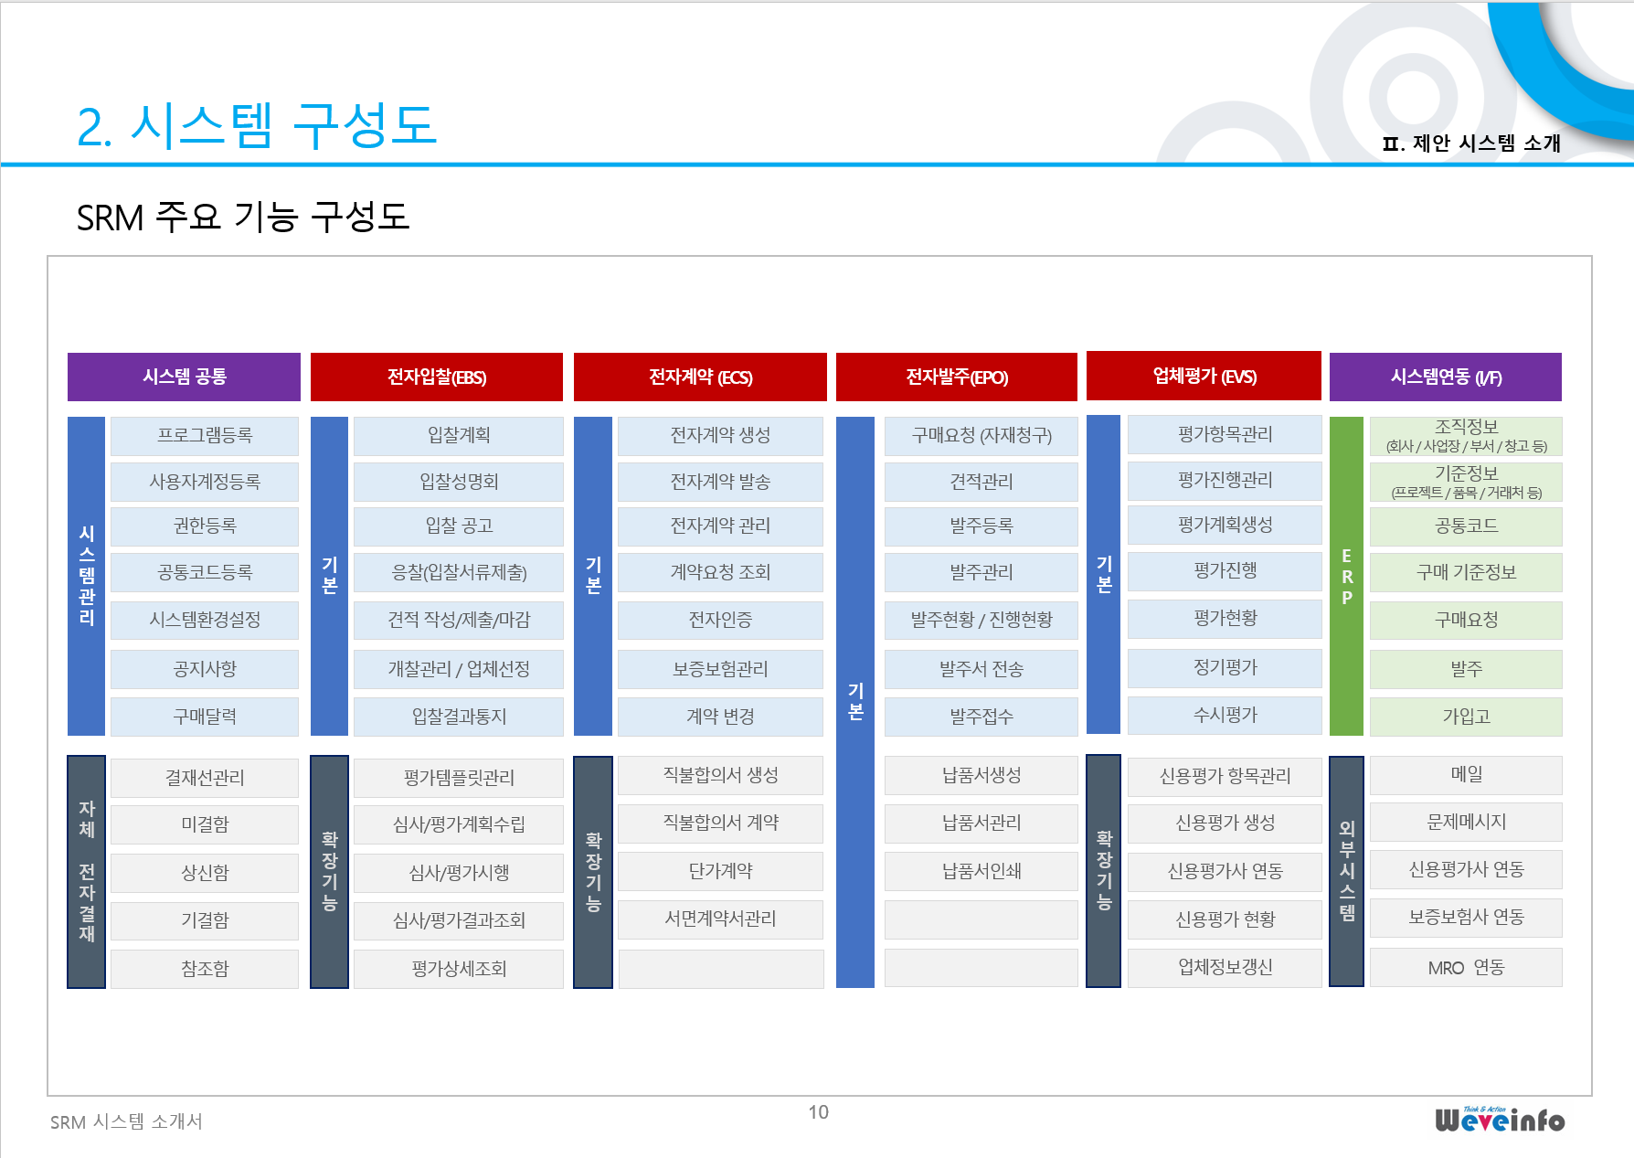Select the 입찰설명회 cell
This screenshot has height=1158, width=1634.
[x=459, y=482]
